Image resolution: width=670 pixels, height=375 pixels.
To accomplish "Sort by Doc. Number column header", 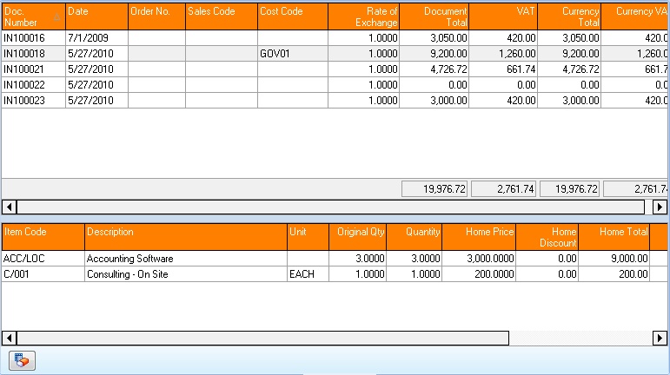I will coord(33,16).
